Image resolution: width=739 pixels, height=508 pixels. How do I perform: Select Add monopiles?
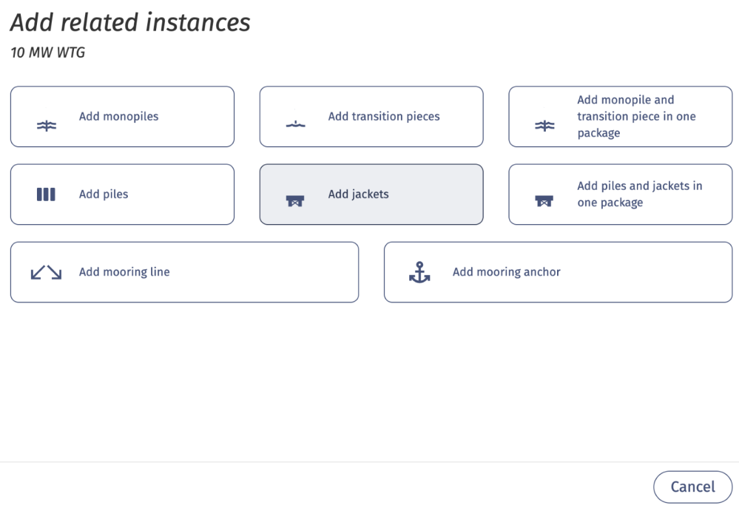click(x=122, y=116)
